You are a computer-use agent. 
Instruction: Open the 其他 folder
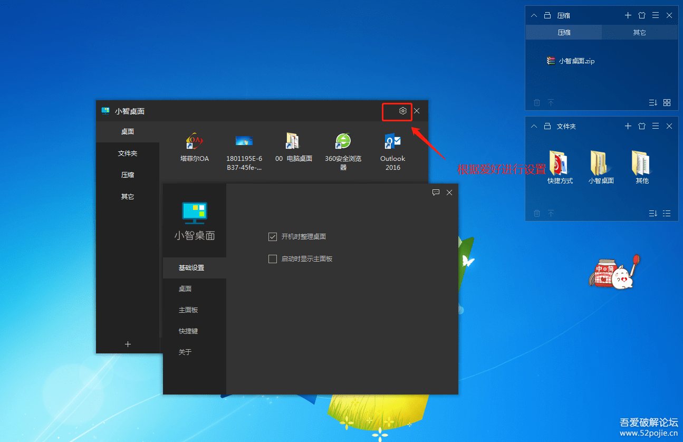642,167
